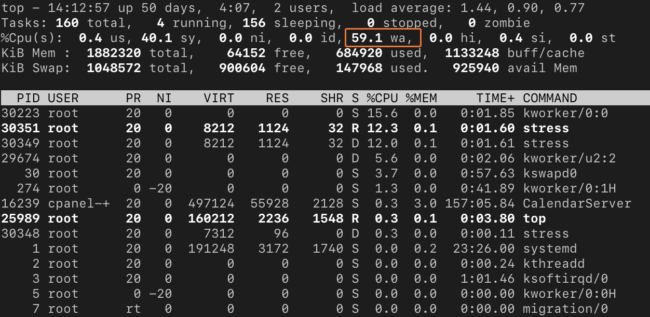Click the USER column header
The width and height of the screenshot is (650, 317).
pos(63,98)
